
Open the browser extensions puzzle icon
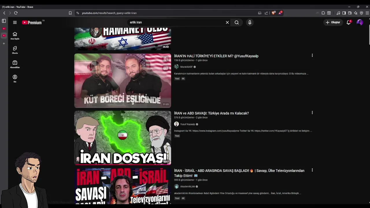tap(323, 13)
